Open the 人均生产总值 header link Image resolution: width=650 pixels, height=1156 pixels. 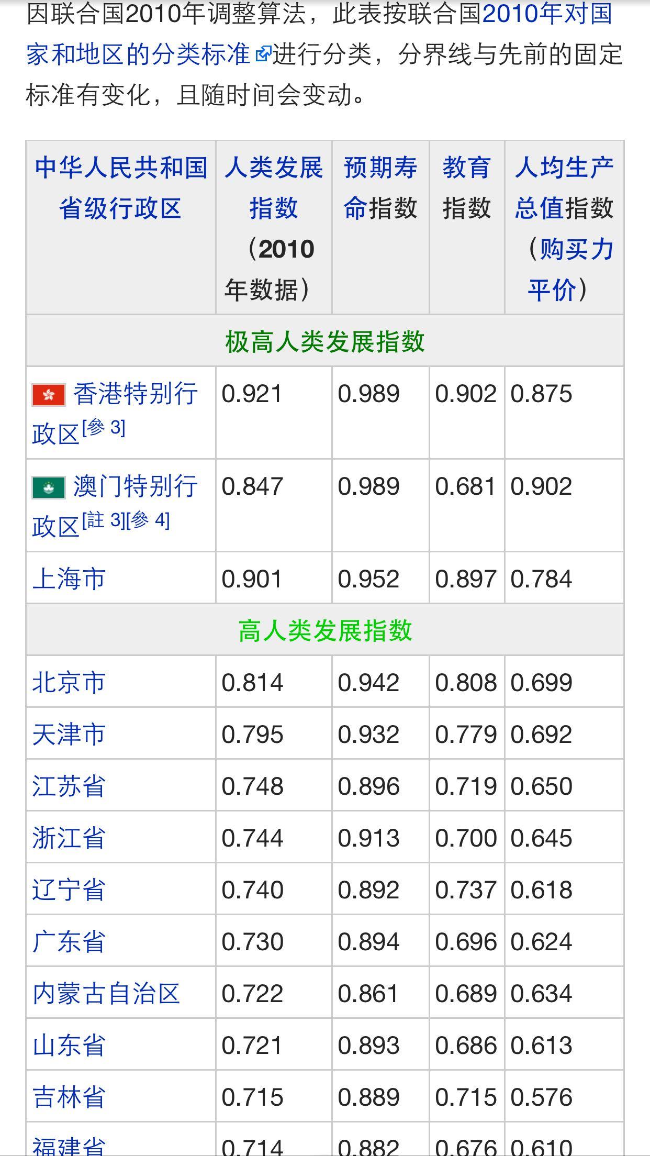[564, 188]
